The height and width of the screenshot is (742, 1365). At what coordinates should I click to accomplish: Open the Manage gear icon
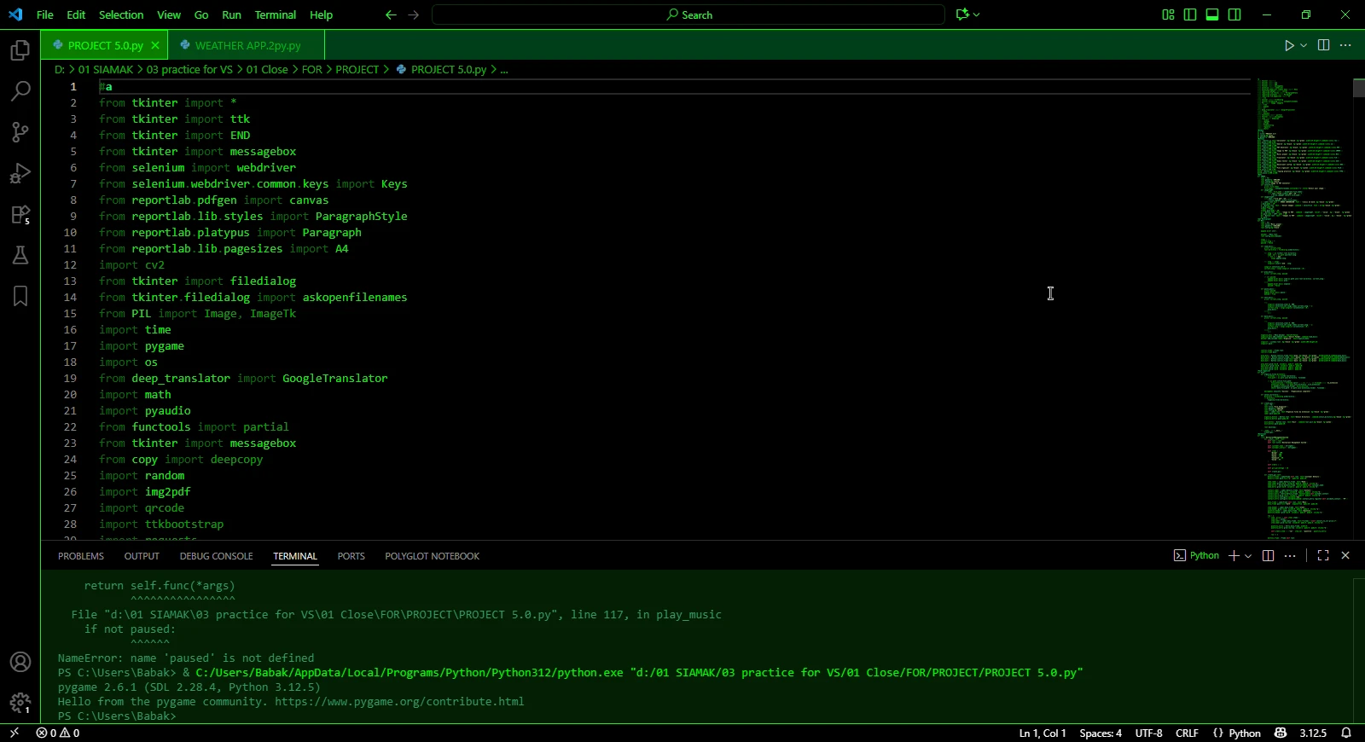click(20, 703)
